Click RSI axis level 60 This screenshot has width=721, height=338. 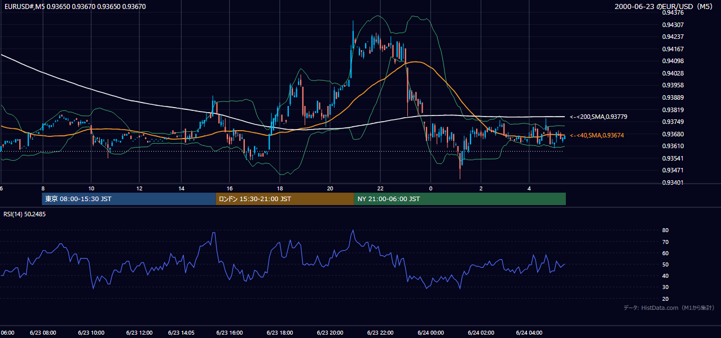665,253
